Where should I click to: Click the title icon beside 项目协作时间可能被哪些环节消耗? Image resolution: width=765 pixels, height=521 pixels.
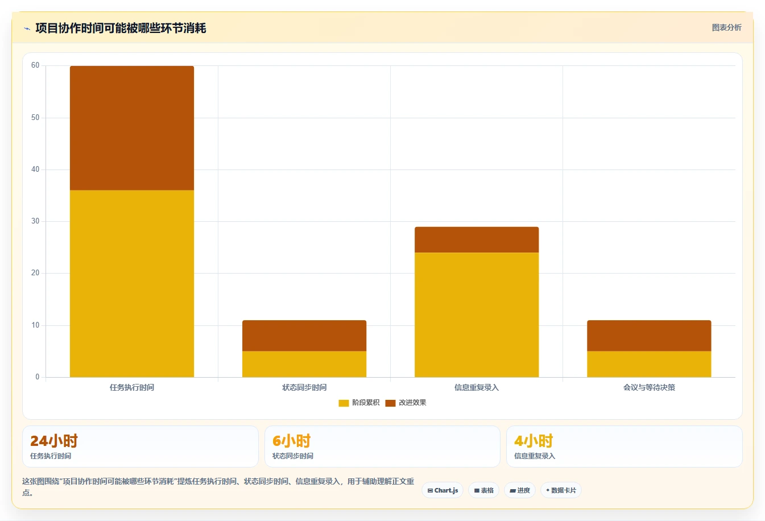[x=27, y=28]
